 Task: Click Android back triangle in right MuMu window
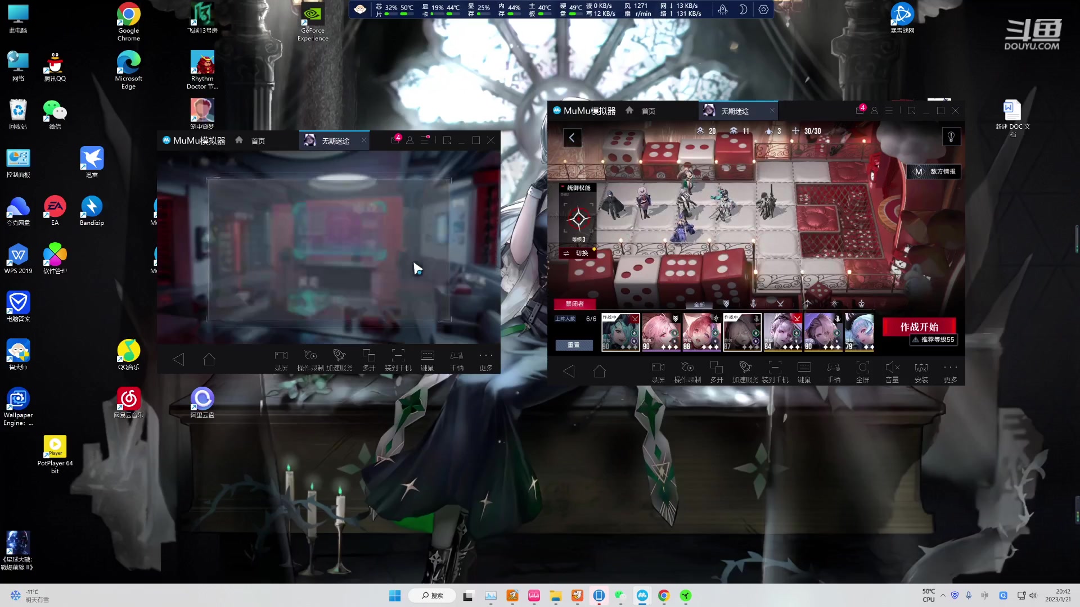pyautogui.click(x=569, y=371)
